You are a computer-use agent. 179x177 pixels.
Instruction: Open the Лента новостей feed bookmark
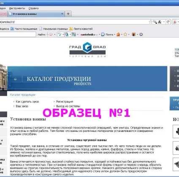pos(81,29)
